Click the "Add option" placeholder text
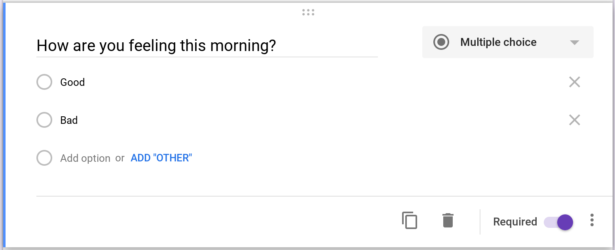This screenshot has width=615, height=250. [85, 158]
